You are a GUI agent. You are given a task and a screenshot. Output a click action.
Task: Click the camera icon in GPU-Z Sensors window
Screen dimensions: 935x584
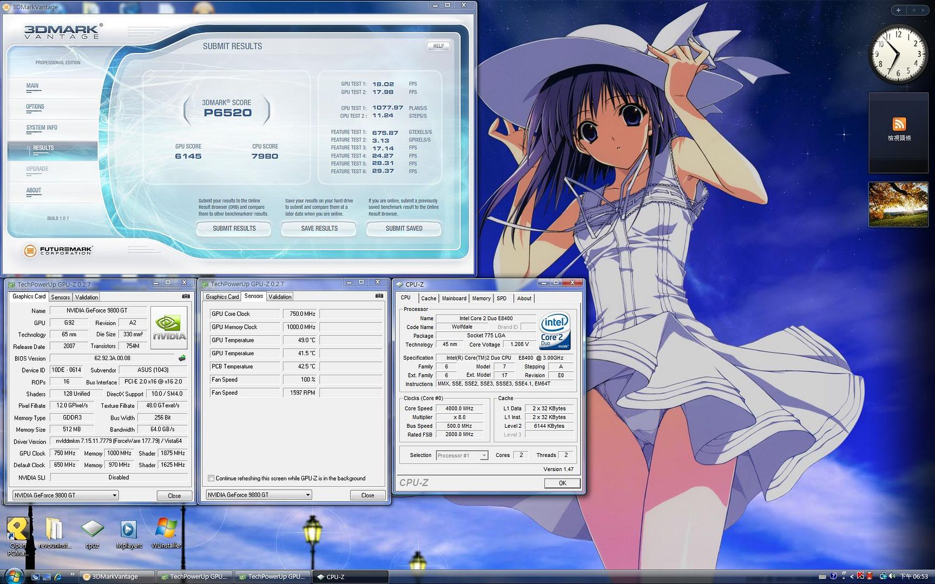pyautogui.click(x=379, y=296)
